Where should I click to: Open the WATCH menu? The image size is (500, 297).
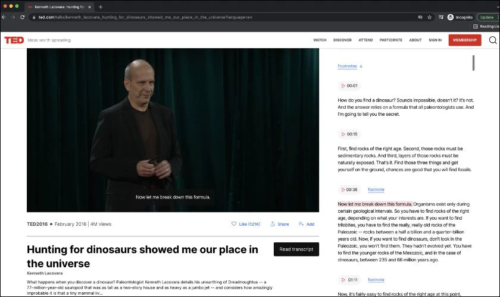click(x=320, y=40)
